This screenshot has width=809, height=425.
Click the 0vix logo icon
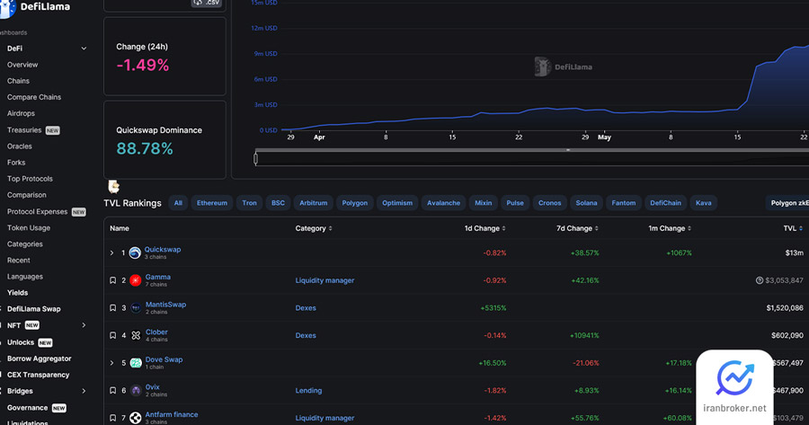pyautogui.click(x=135, y=391)
